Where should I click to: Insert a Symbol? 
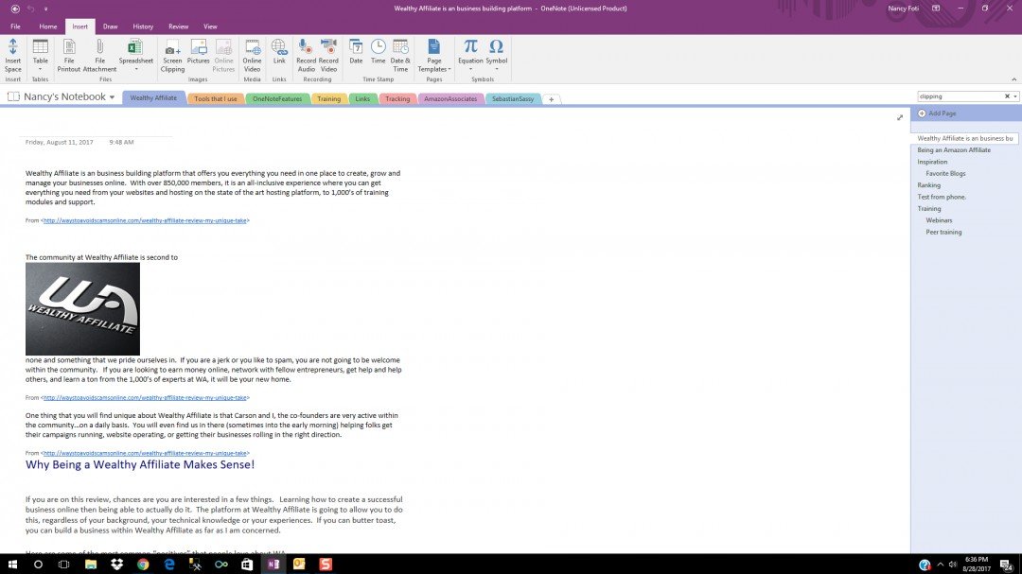click(496, 56)
